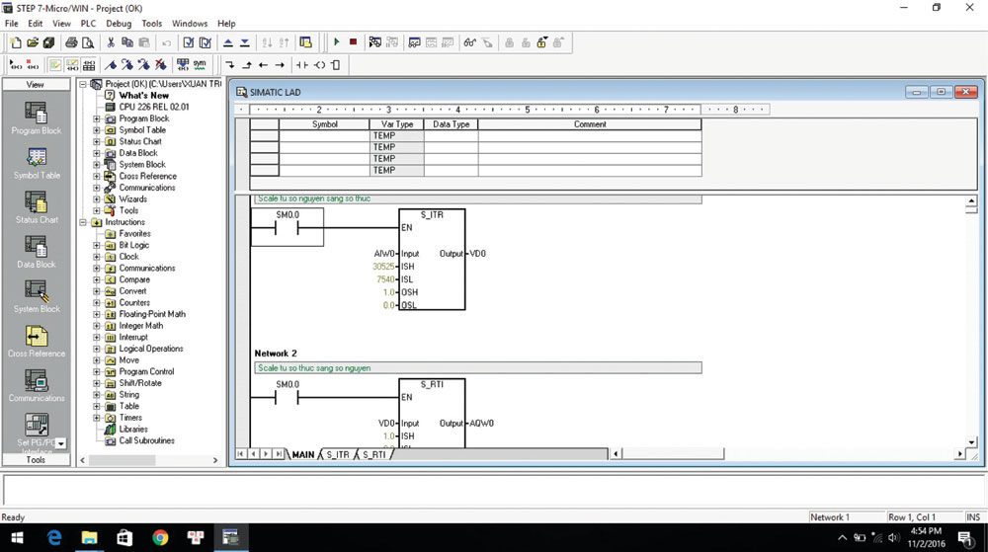This screenshot has width=988, height=552.
Task: Click the Call Subroutines tree item
Action: pyautogui.click(x=147, y=440)
